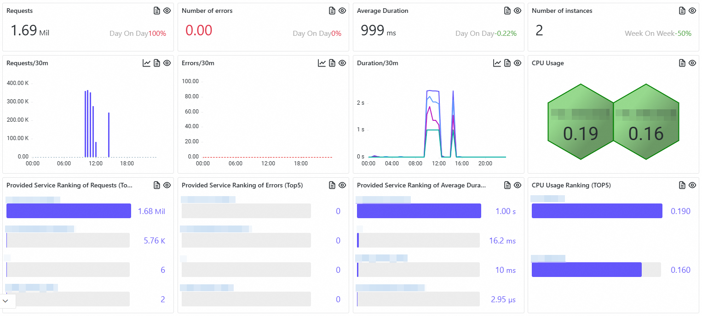
Task: Click line chart icon on Errors/30m panel
Action: coord(322,63)
